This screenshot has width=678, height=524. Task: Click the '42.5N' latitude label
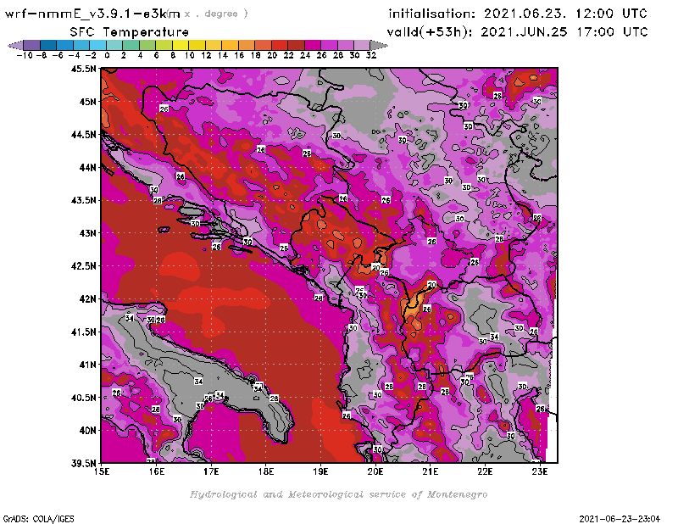(x=84, y=266)
